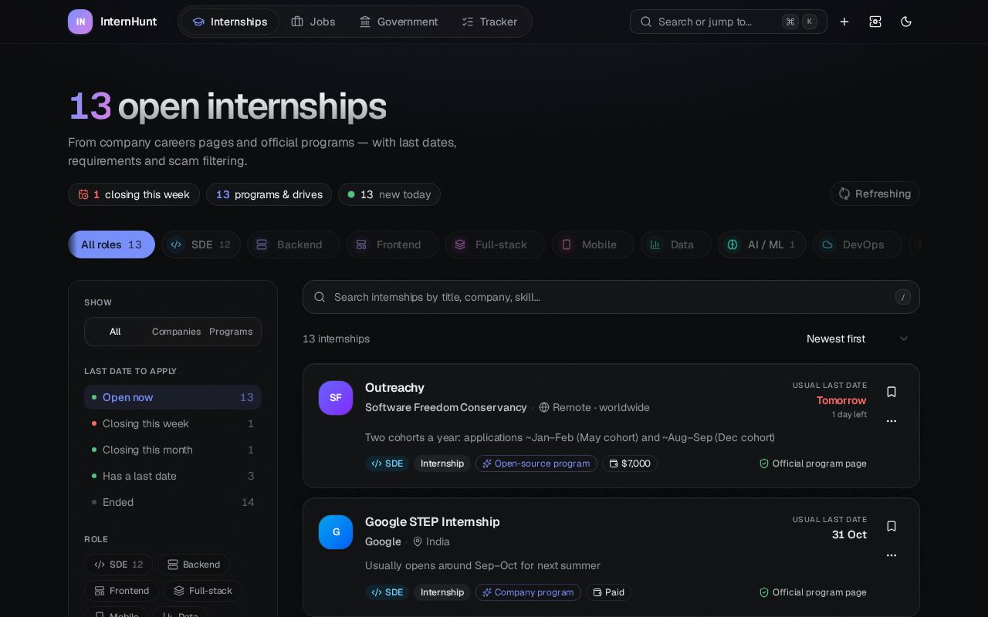Select the Closing this week sidebar filter
This screenshot has width=988, height=617.
pos(173,423)
